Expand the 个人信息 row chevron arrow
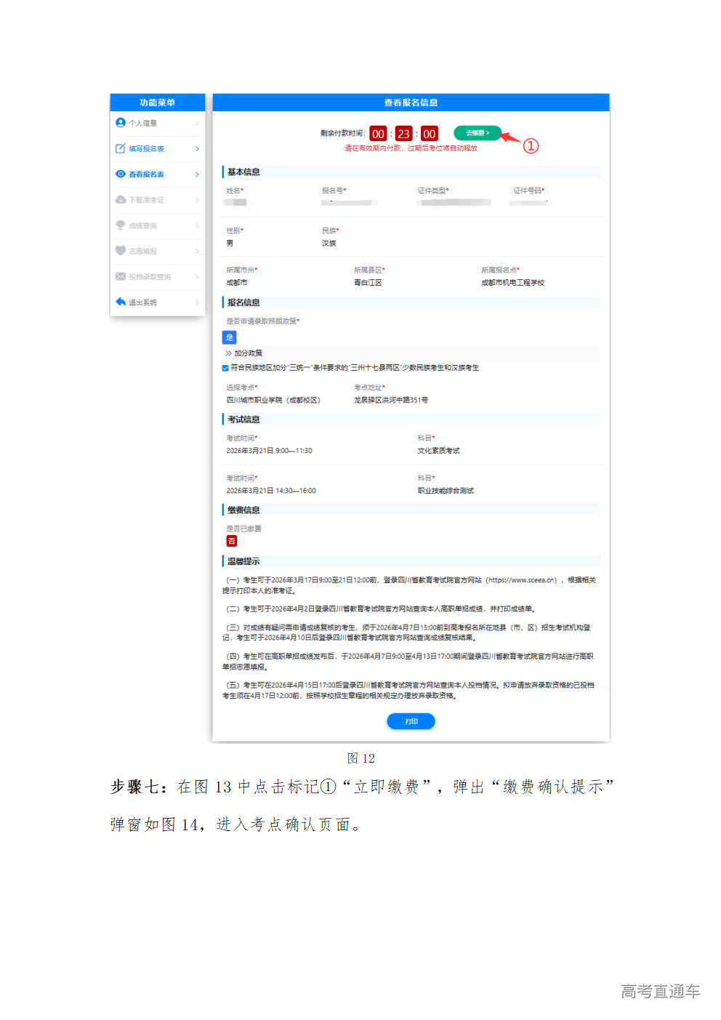721x1020 pixels. (197, 124)
